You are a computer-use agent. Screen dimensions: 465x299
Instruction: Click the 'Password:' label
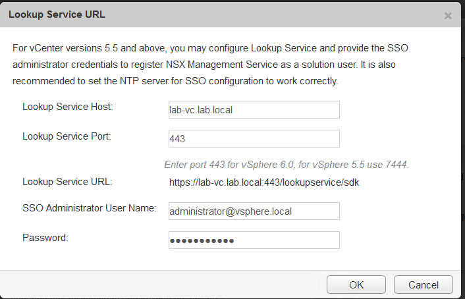click(x=45, y=238)
